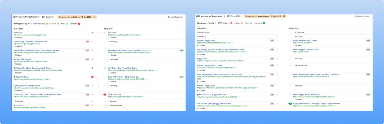Viewport: 384px width, 124px height.
Task: Expand sitelink under Golf Clubs by Type - Golf Club Warehouse
Action: (18, 46)
